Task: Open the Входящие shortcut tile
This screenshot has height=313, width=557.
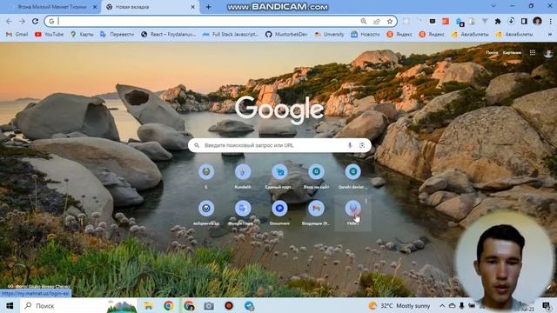Action: 316,212
